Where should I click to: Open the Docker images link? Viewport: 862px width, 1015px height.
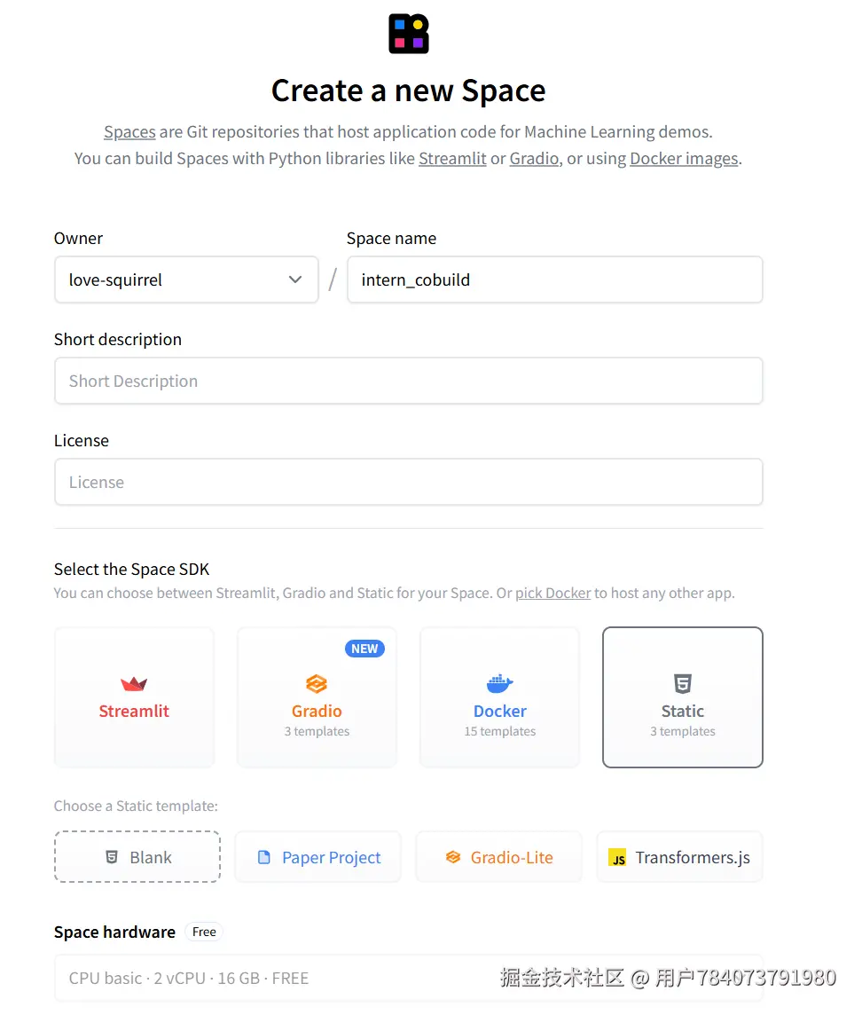click(x=684, y=159)
